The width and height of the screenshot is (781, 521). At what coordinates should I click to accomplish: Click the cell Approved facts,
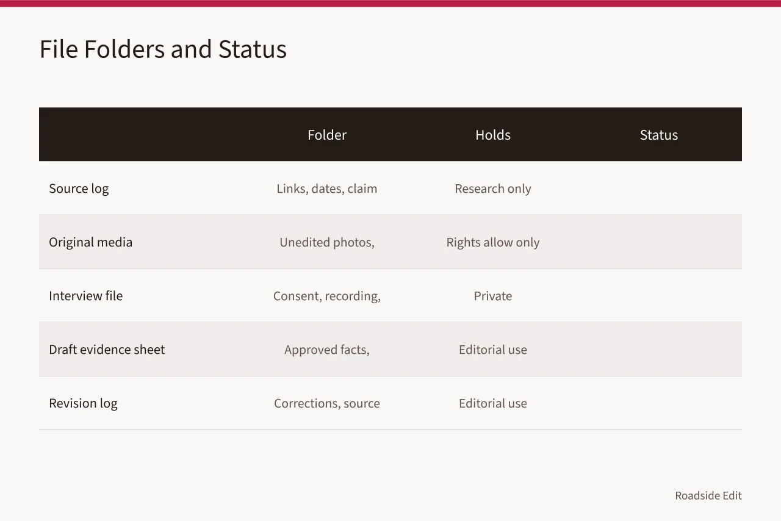click(x=327, y=350)
